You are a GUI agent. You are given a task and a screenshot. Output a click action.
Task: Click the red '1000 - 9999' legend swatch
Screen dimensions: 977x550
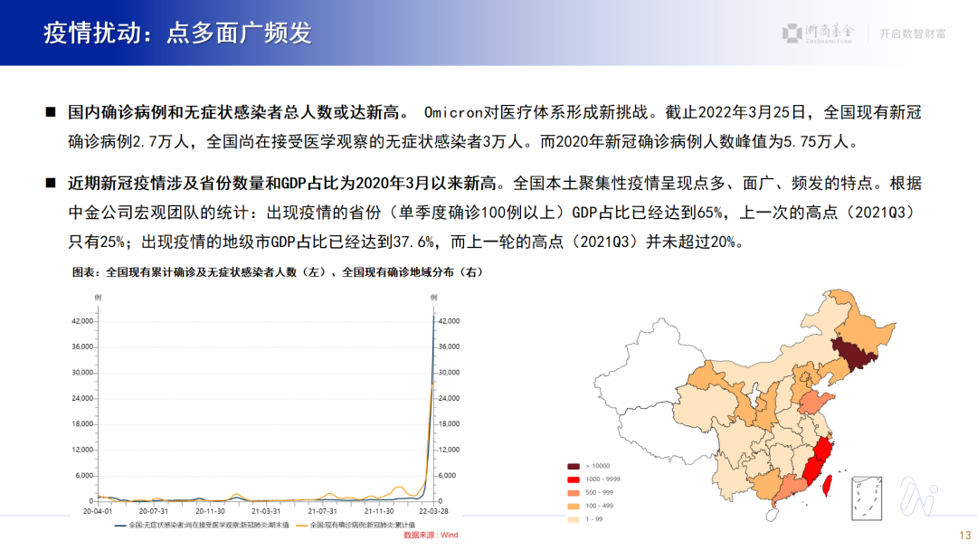coord(574,479)
